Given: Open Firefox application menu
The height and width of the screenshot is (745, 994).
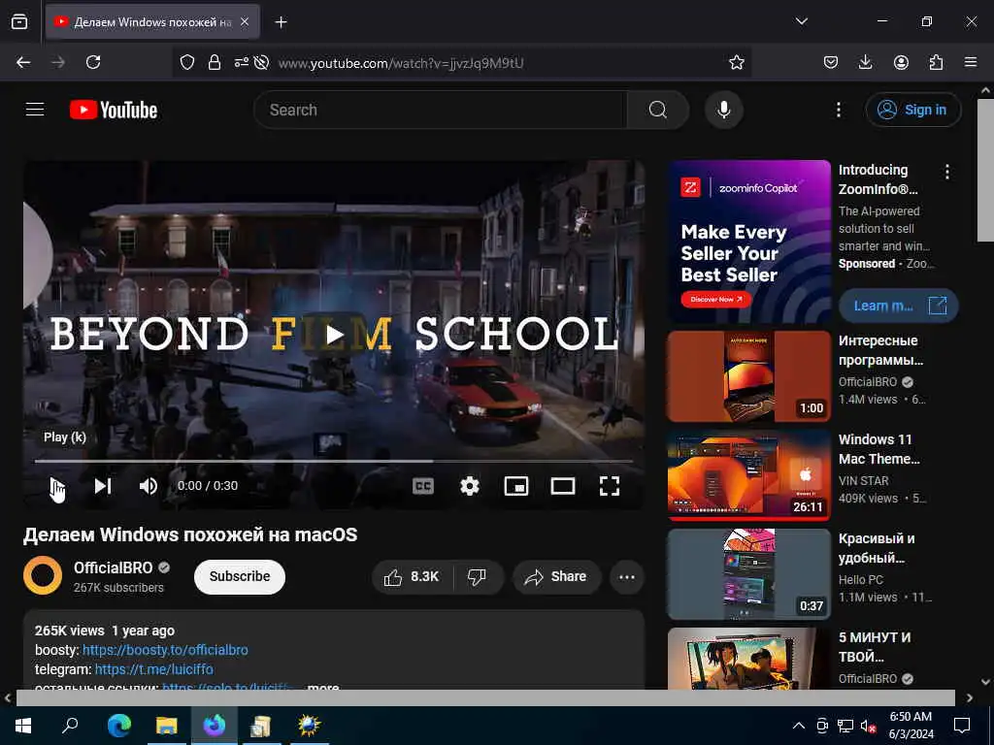Looking at the screenshot, I should [971, 62].
